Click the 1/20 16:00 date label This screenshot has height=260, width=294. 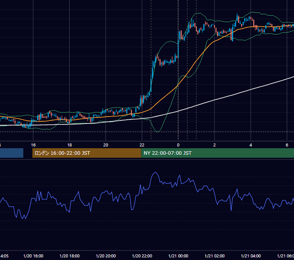click(x=33, y=256)
